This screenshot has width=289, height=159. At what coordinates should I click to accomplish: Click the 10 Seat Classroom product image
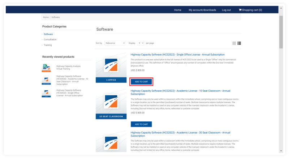(x=111, y=103)
